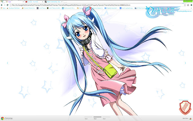The image size is (193, 121).
Task: Open the Chrome Theme Creator bookmark
Action: [x=29, y=8]
